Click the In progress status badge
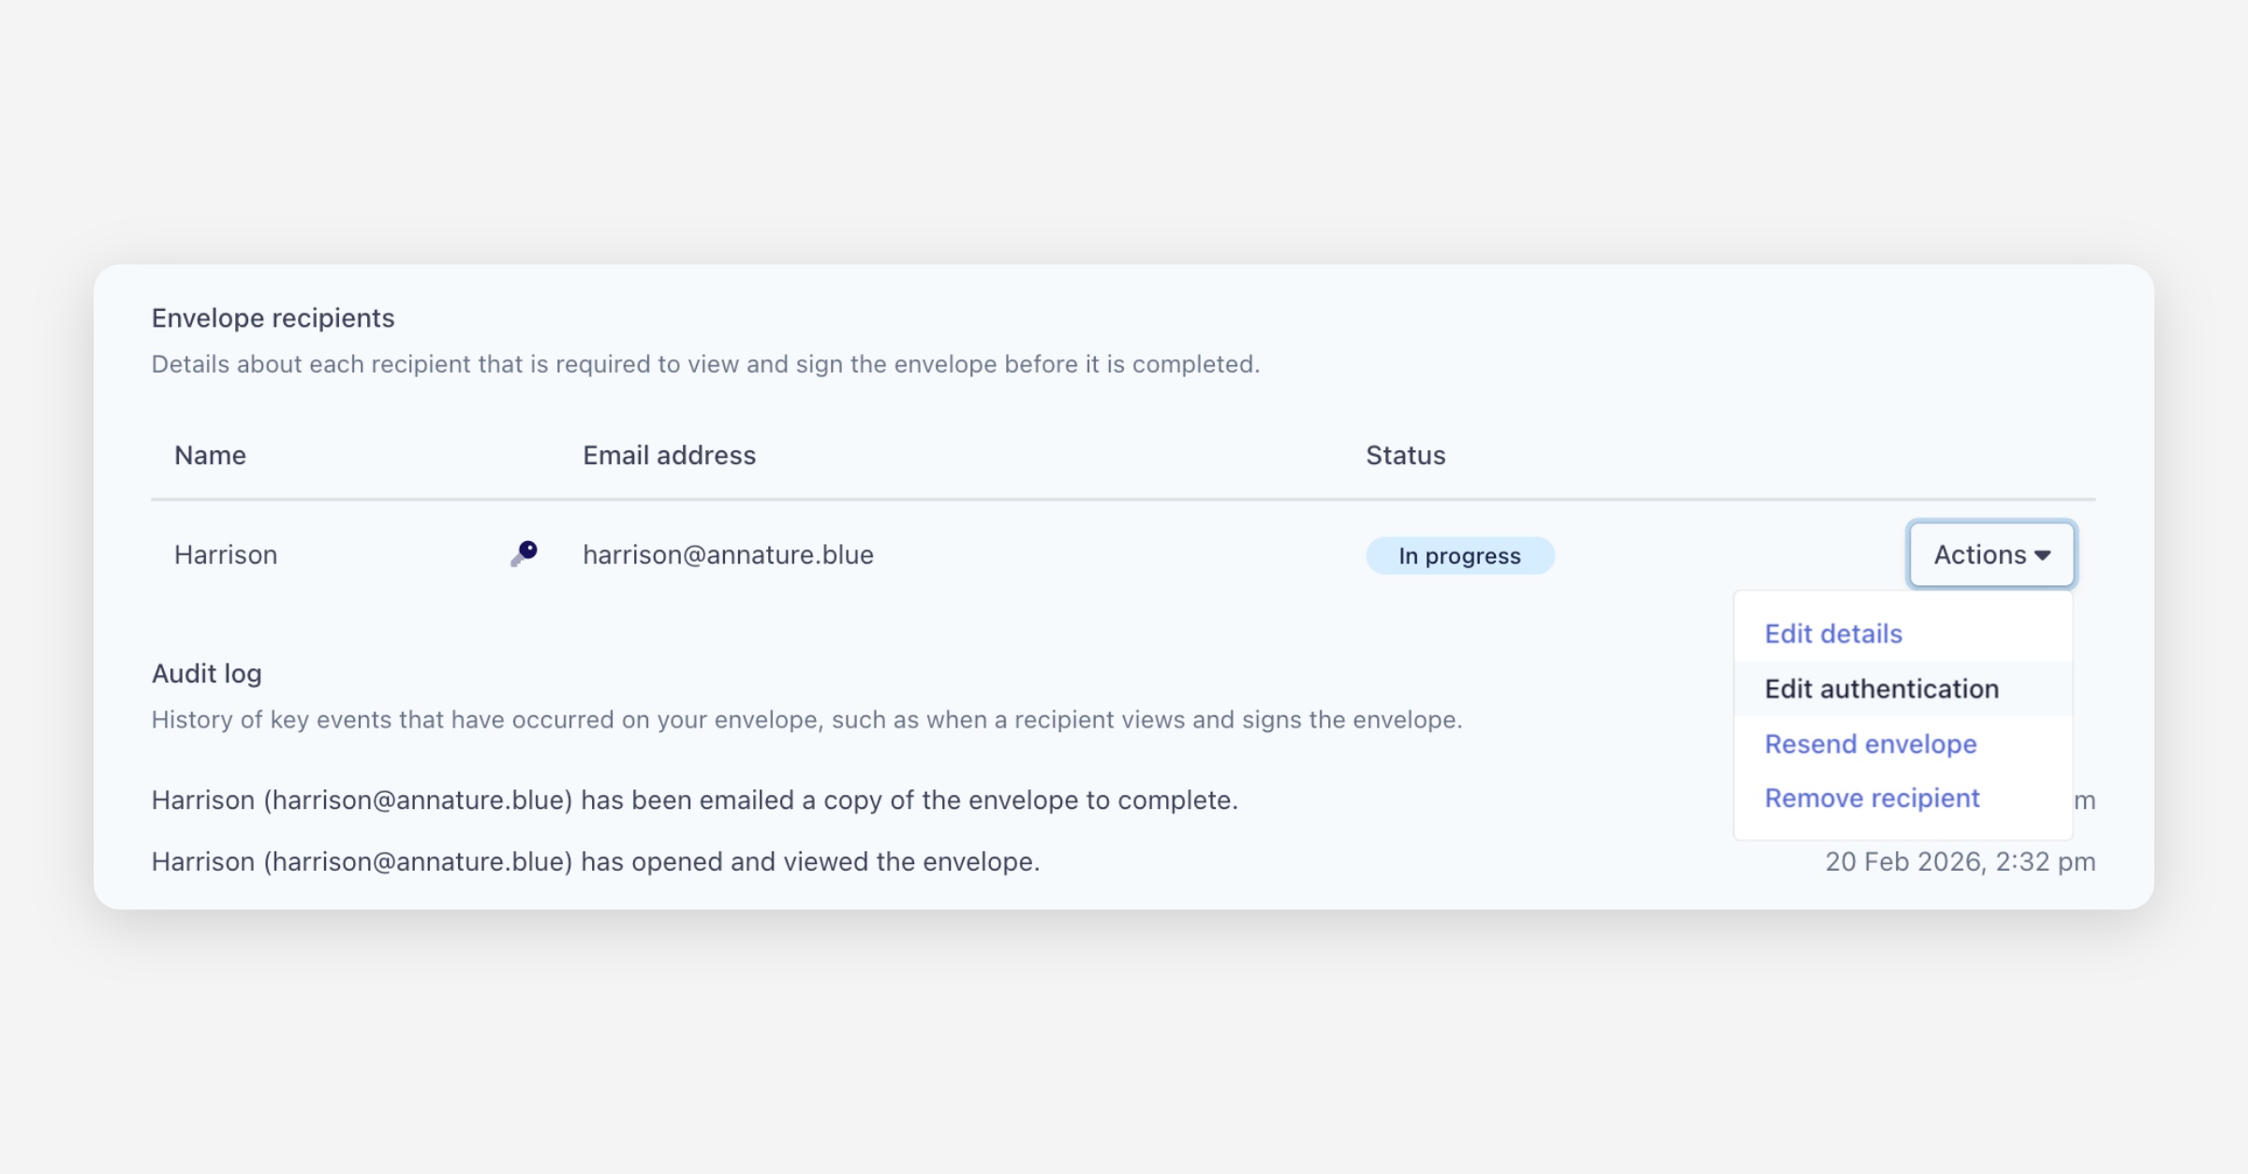 coord(1459,556)
